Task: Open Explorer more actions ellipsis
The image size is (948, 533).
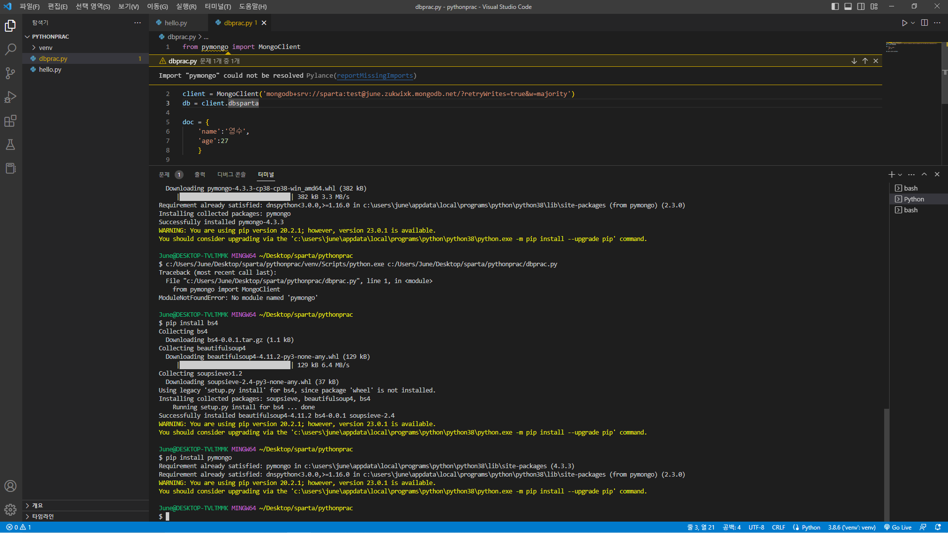Action: tap(138, 23)
